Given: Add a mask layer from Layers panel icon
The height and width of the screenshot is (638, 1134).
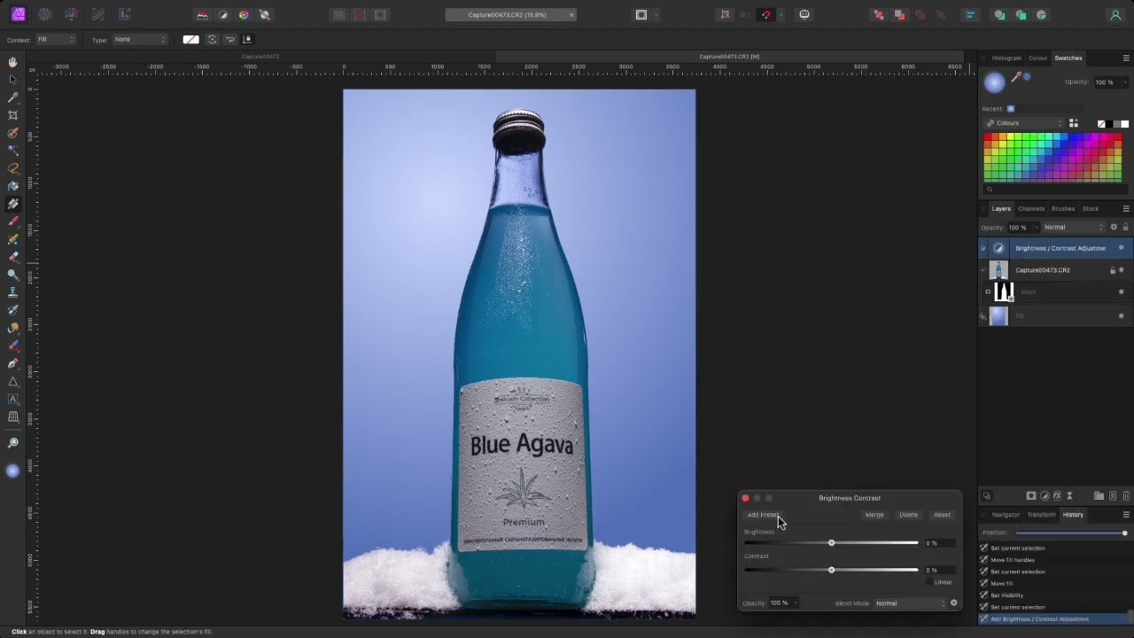Looking at the screenshot, I should [1031, 495].
